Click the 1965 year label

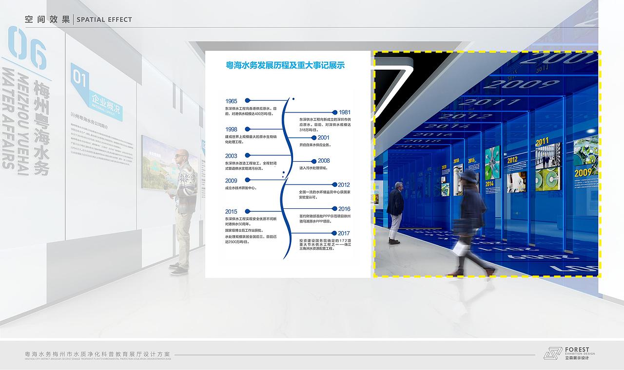pos(232,101)
